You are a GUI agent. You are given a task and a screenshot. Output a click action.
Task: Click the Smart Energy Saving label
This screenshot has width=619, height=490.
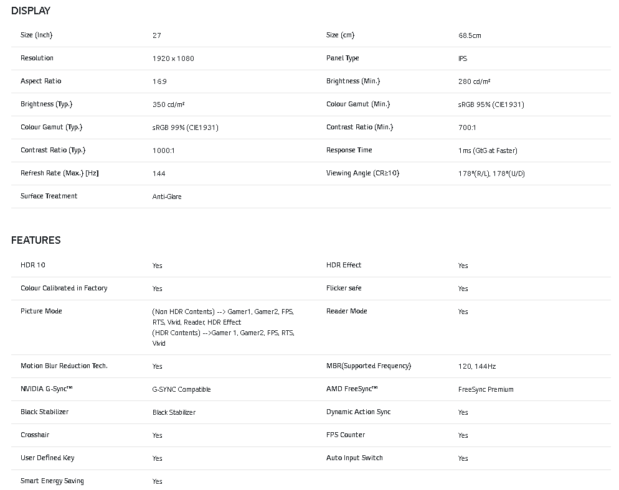pos(52,481)
